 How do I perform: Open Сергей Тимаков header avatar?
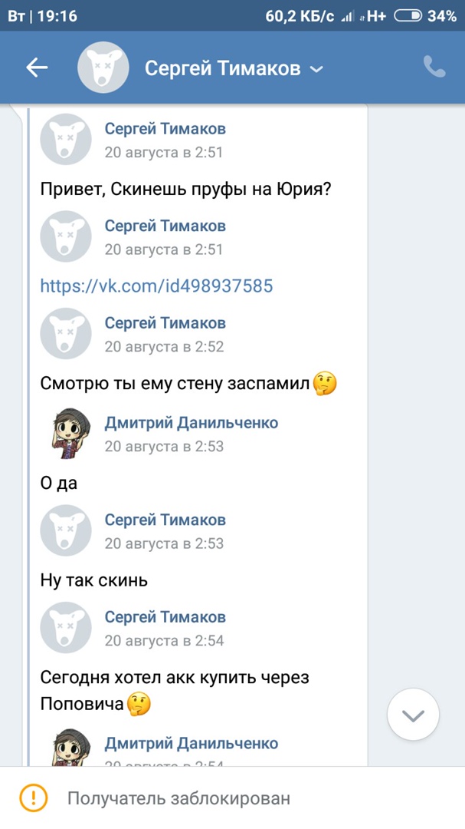103,68
